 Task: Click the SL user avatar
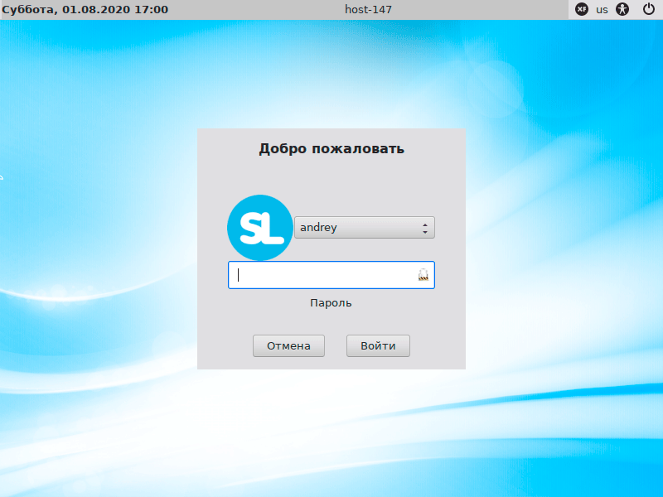tap(260, 228)
